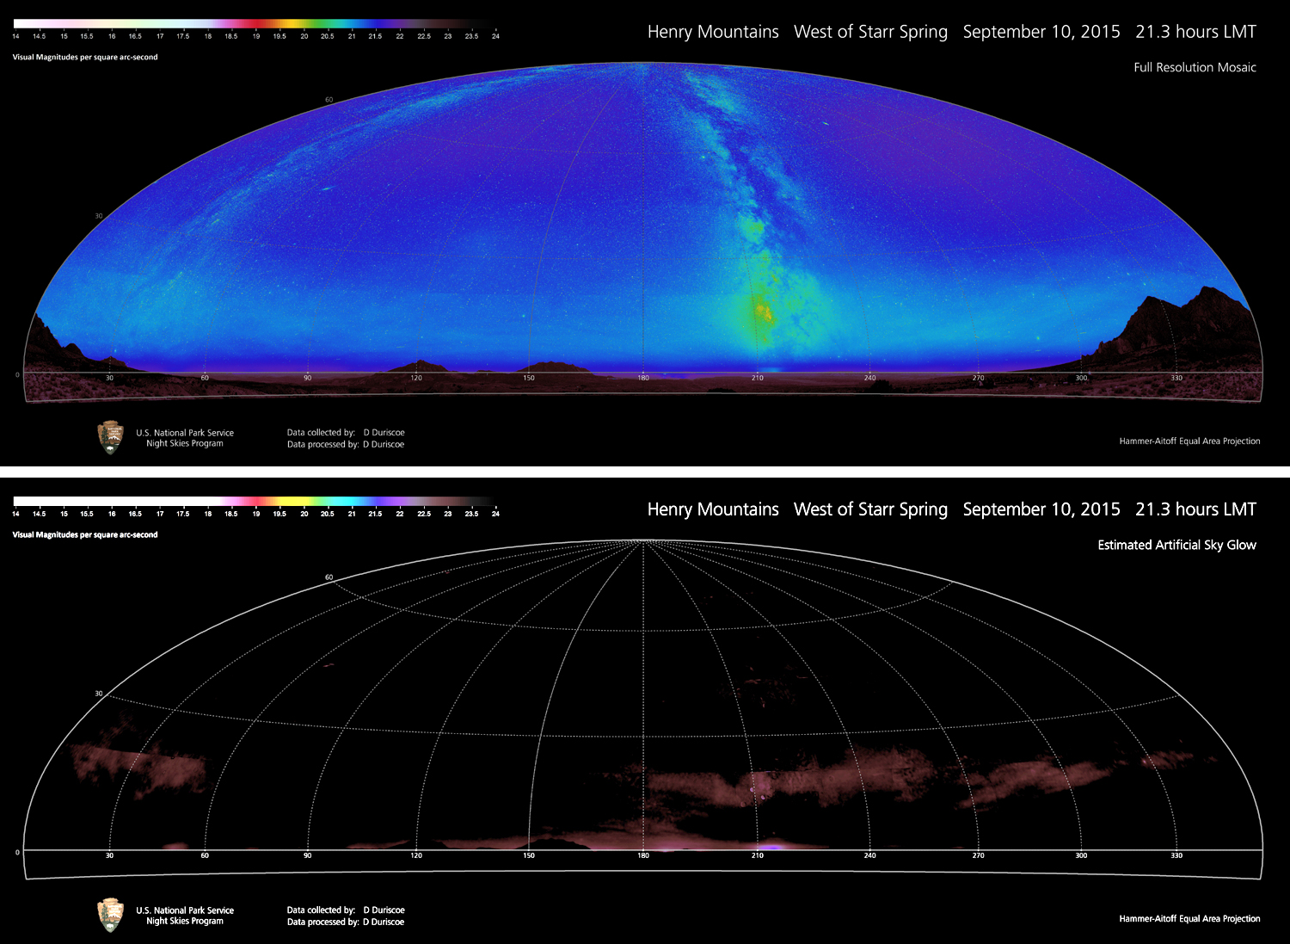Click the 60 altitude label in bottom map
The width and height of the screenshot is (1290, 944).
coord(329,577)
